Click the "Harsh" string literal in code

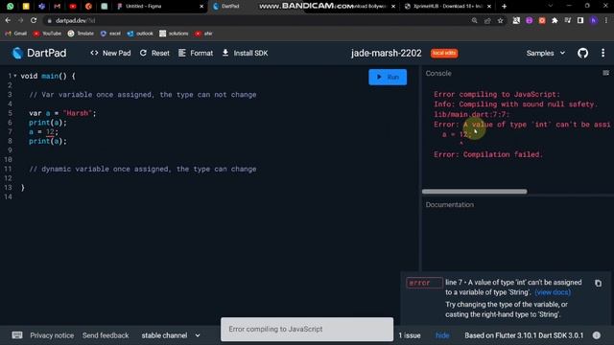point(77,113)
